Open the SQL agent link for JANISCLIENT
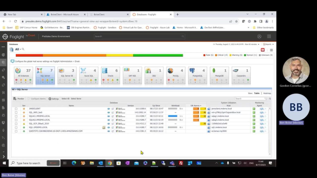Screen dimensions: 317x178 click(262, 109)
